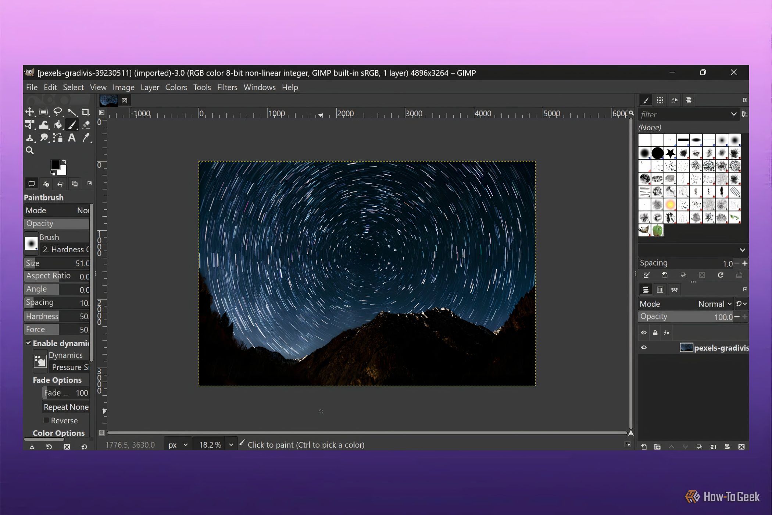Click the black foreground color swatch
Screen dimensions: 772x515
tap(55, 165)
